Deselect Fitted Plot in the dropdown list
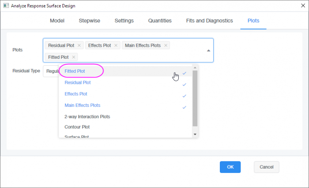Screen dimensions: 309x188 pyautogui.click(x=75, y=71)
